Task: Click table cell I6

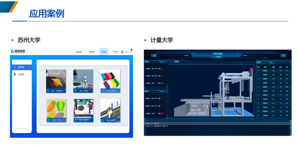Action: [x=280, y=115]
